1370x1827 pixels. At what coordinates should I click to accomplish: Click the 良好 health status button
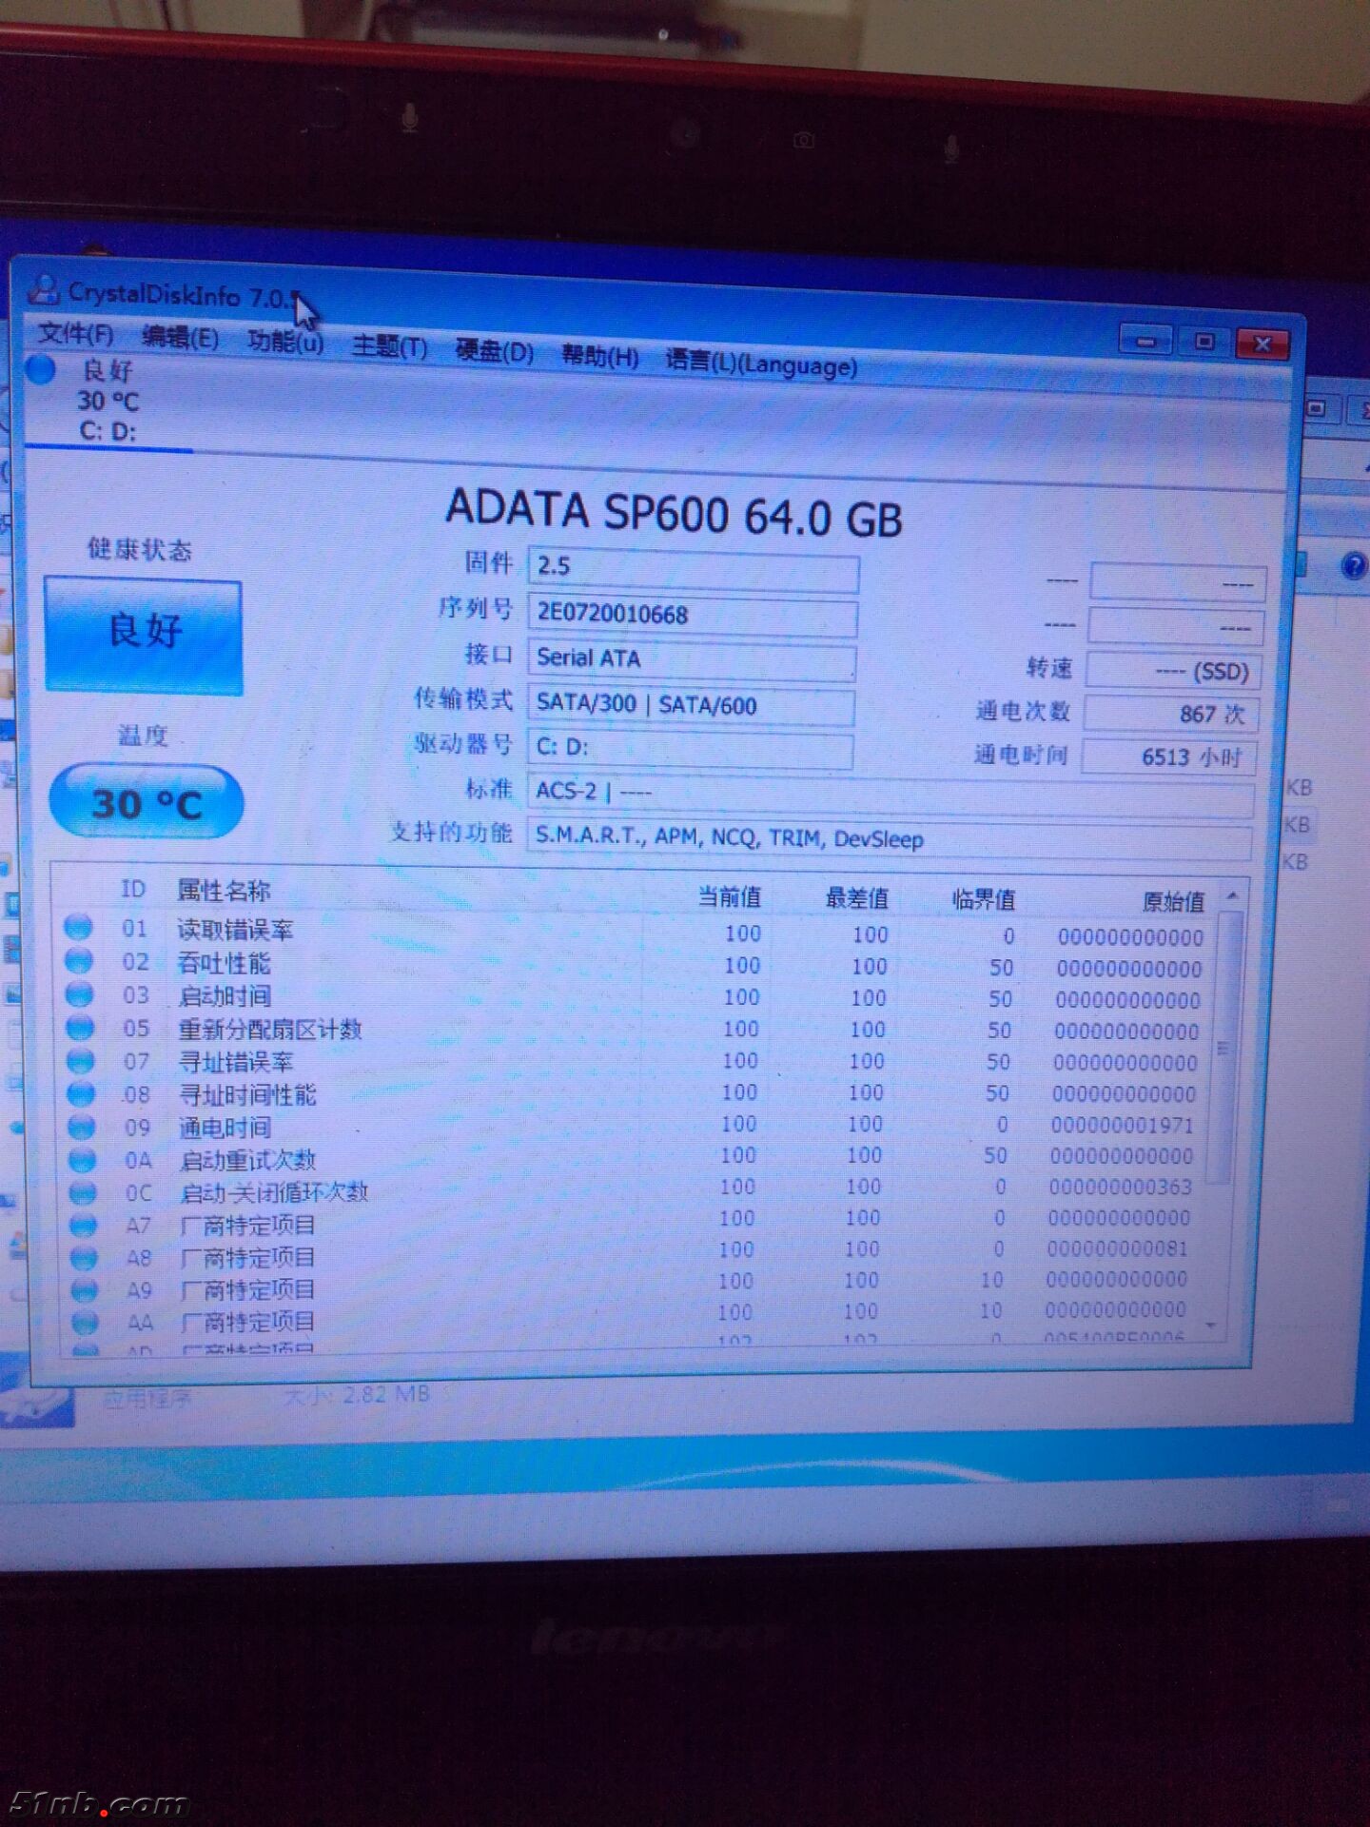[x=144, y=635]
